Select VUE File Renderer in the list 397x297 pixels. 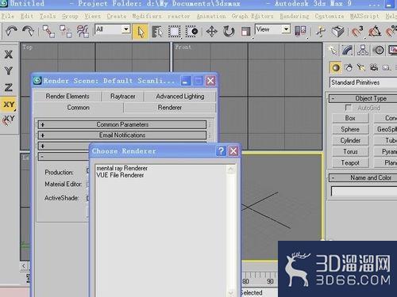(x=120, y=175)
